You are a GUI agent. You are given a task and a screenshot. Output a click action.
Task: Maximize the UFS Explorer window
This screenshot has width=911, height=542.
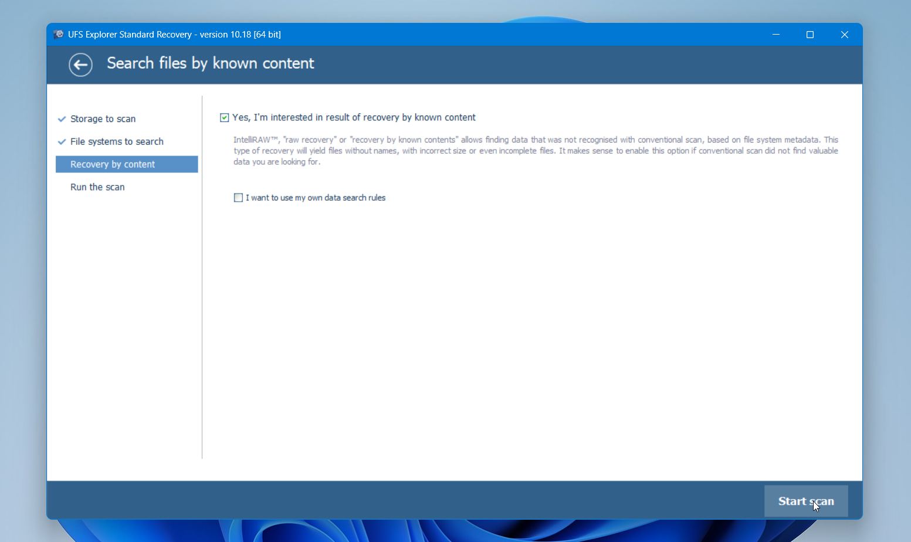tap(810, 35)
